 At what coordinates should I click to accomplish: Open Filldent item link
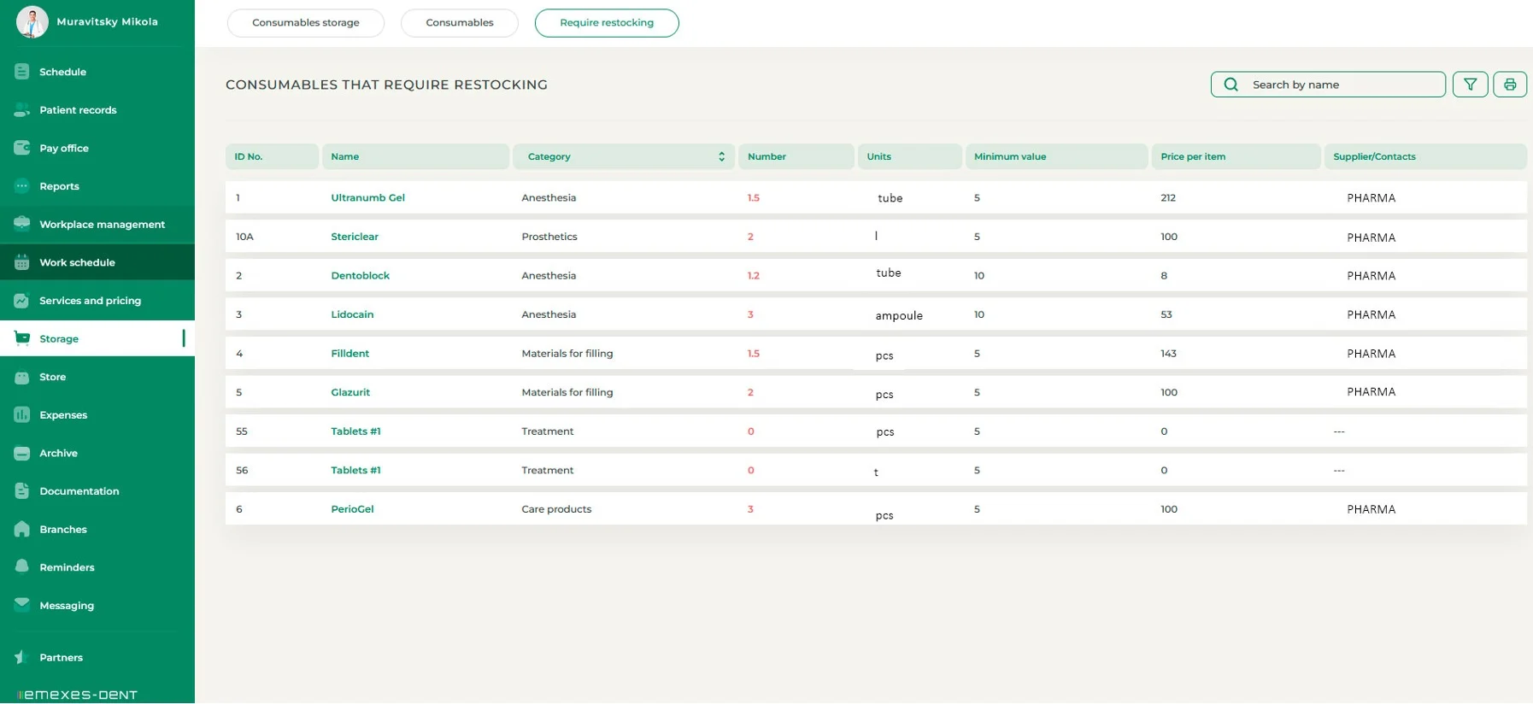pos(349,353)
